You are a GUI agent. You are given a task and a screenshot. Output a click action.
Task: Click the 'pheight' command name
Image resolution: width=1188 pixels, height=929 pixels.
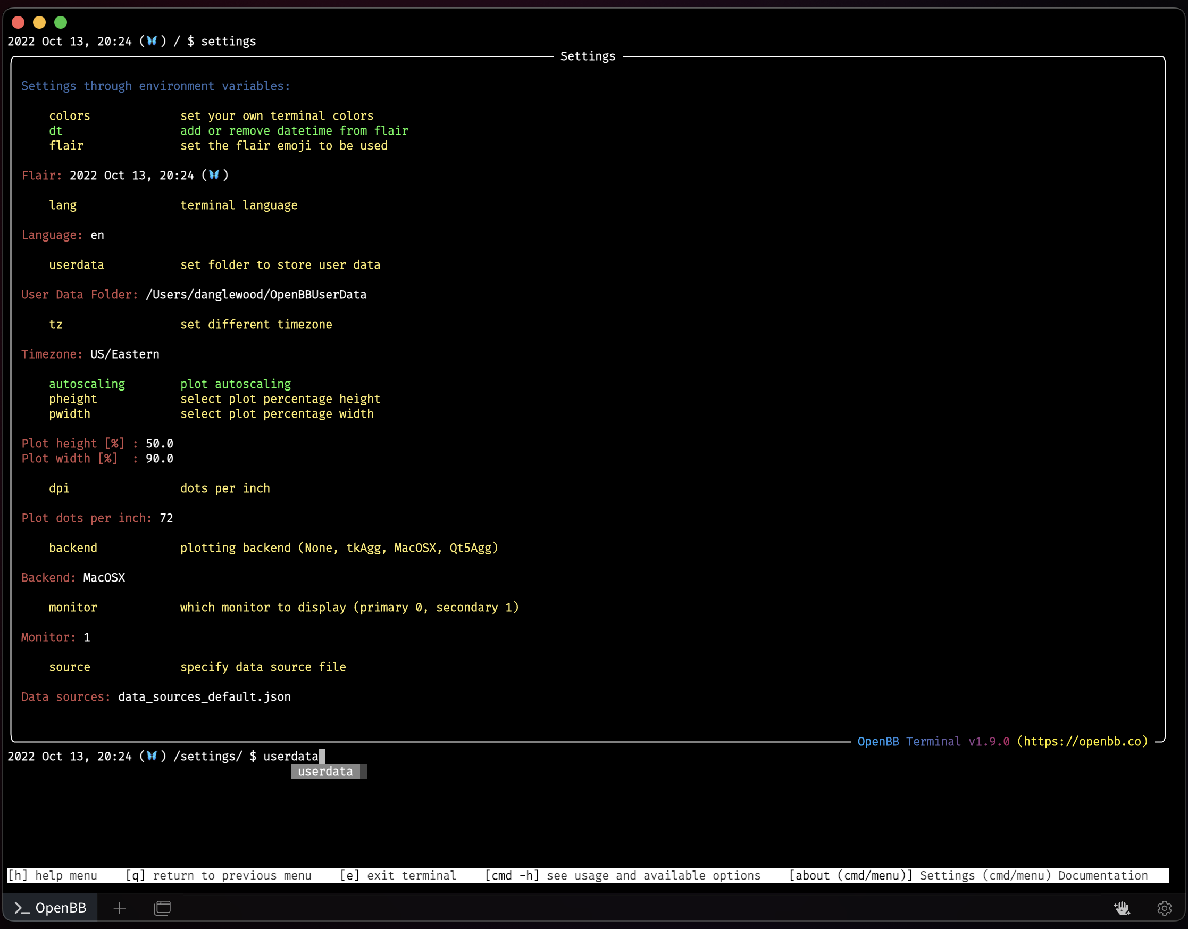pos(73,399)
